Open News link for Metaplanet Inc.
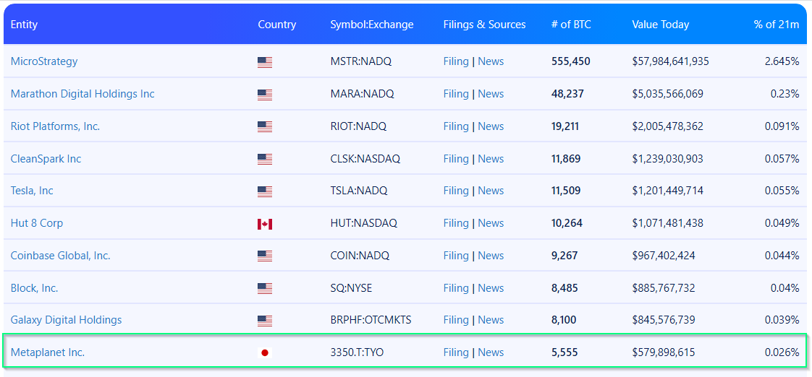Viewport: 812px width, 377px height. (x=491, y=352)
